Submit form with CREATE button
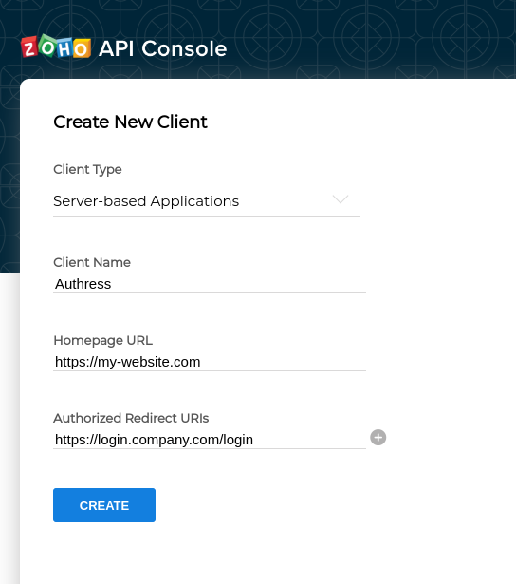This screenshot has width=516, height=584. (x=104, y=505)
